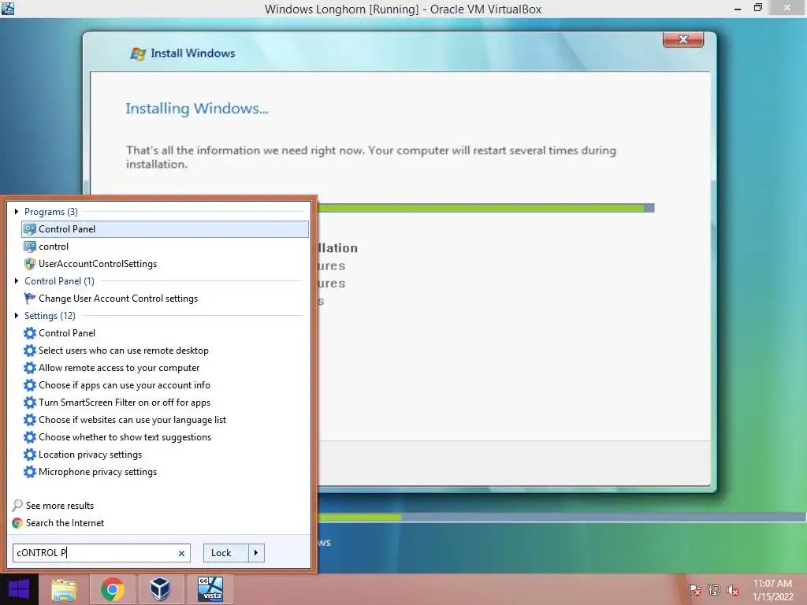Screen dimensions: 807x605
Task: Click the network tray icon
Action: click(x=714, y=590)
